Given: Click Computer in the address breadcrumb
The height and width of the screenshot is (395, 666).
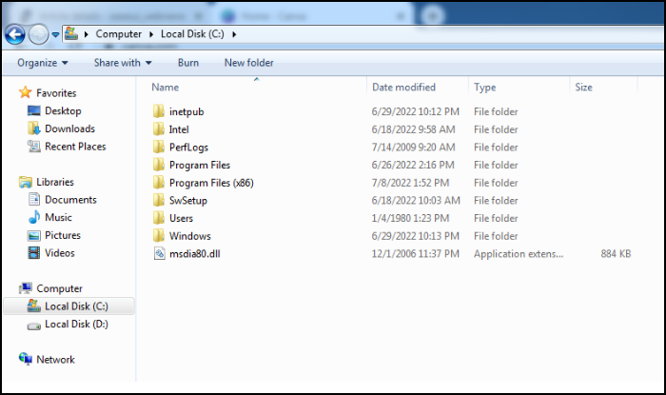Looking at the screenshot, I should point(118,34).
